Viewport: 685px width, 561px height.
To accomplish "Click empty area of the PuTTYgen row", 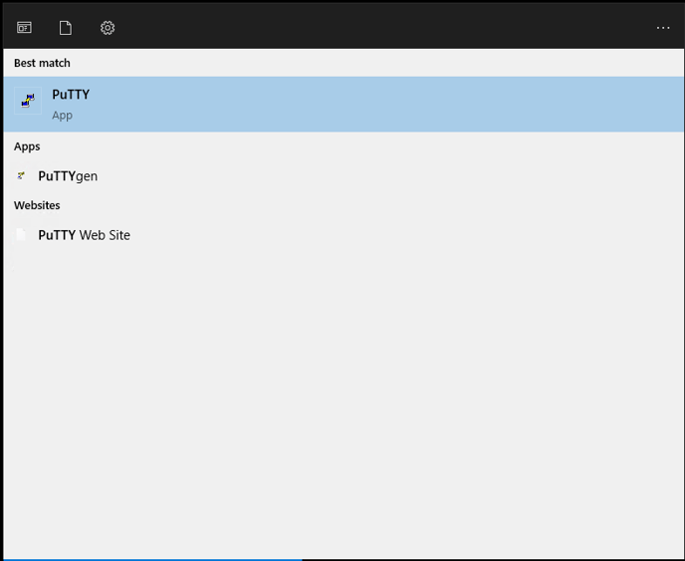I will (x=389, y=176).
